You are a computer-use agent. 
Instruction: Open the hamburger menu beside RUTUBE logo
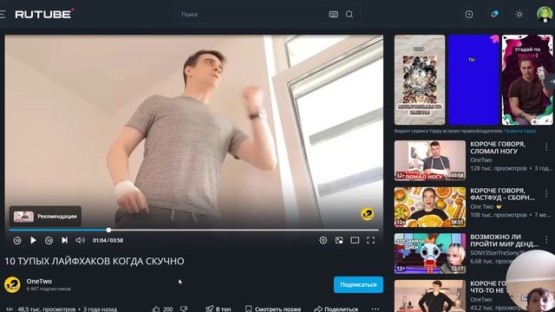tap(3, 14)
